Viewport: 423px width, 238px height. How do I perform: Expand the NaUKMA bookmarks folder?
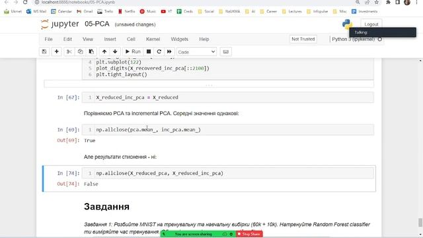[x=229, y=11]
